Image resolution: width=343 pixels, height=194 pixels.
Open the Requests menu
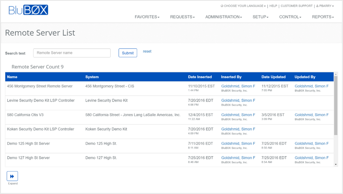[x=182, y=17]
